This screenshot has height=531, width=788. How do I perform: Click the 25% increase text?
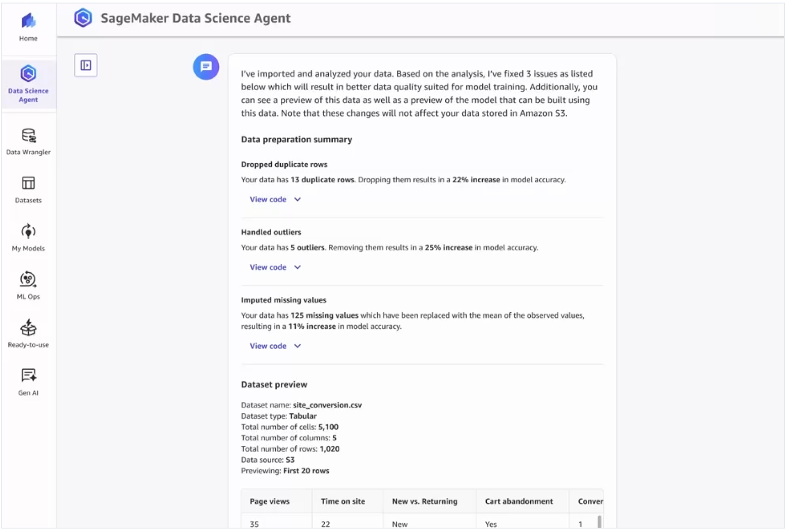pyautogui.click(x=449, y=247)
